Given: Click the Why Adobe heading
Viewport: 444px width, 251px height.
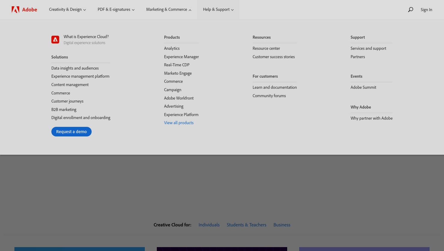Looking at the screenshot, I should pyautogui.click(x=360, y=107).
